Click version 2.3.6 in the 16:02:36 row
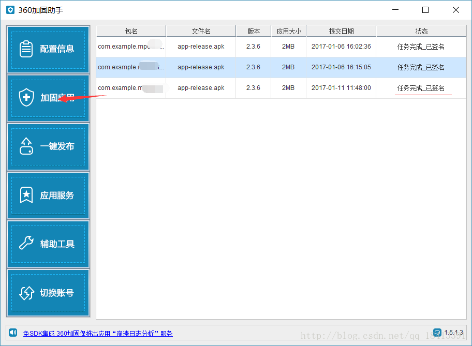Screen dimensions: 472x346 point(253,47)
